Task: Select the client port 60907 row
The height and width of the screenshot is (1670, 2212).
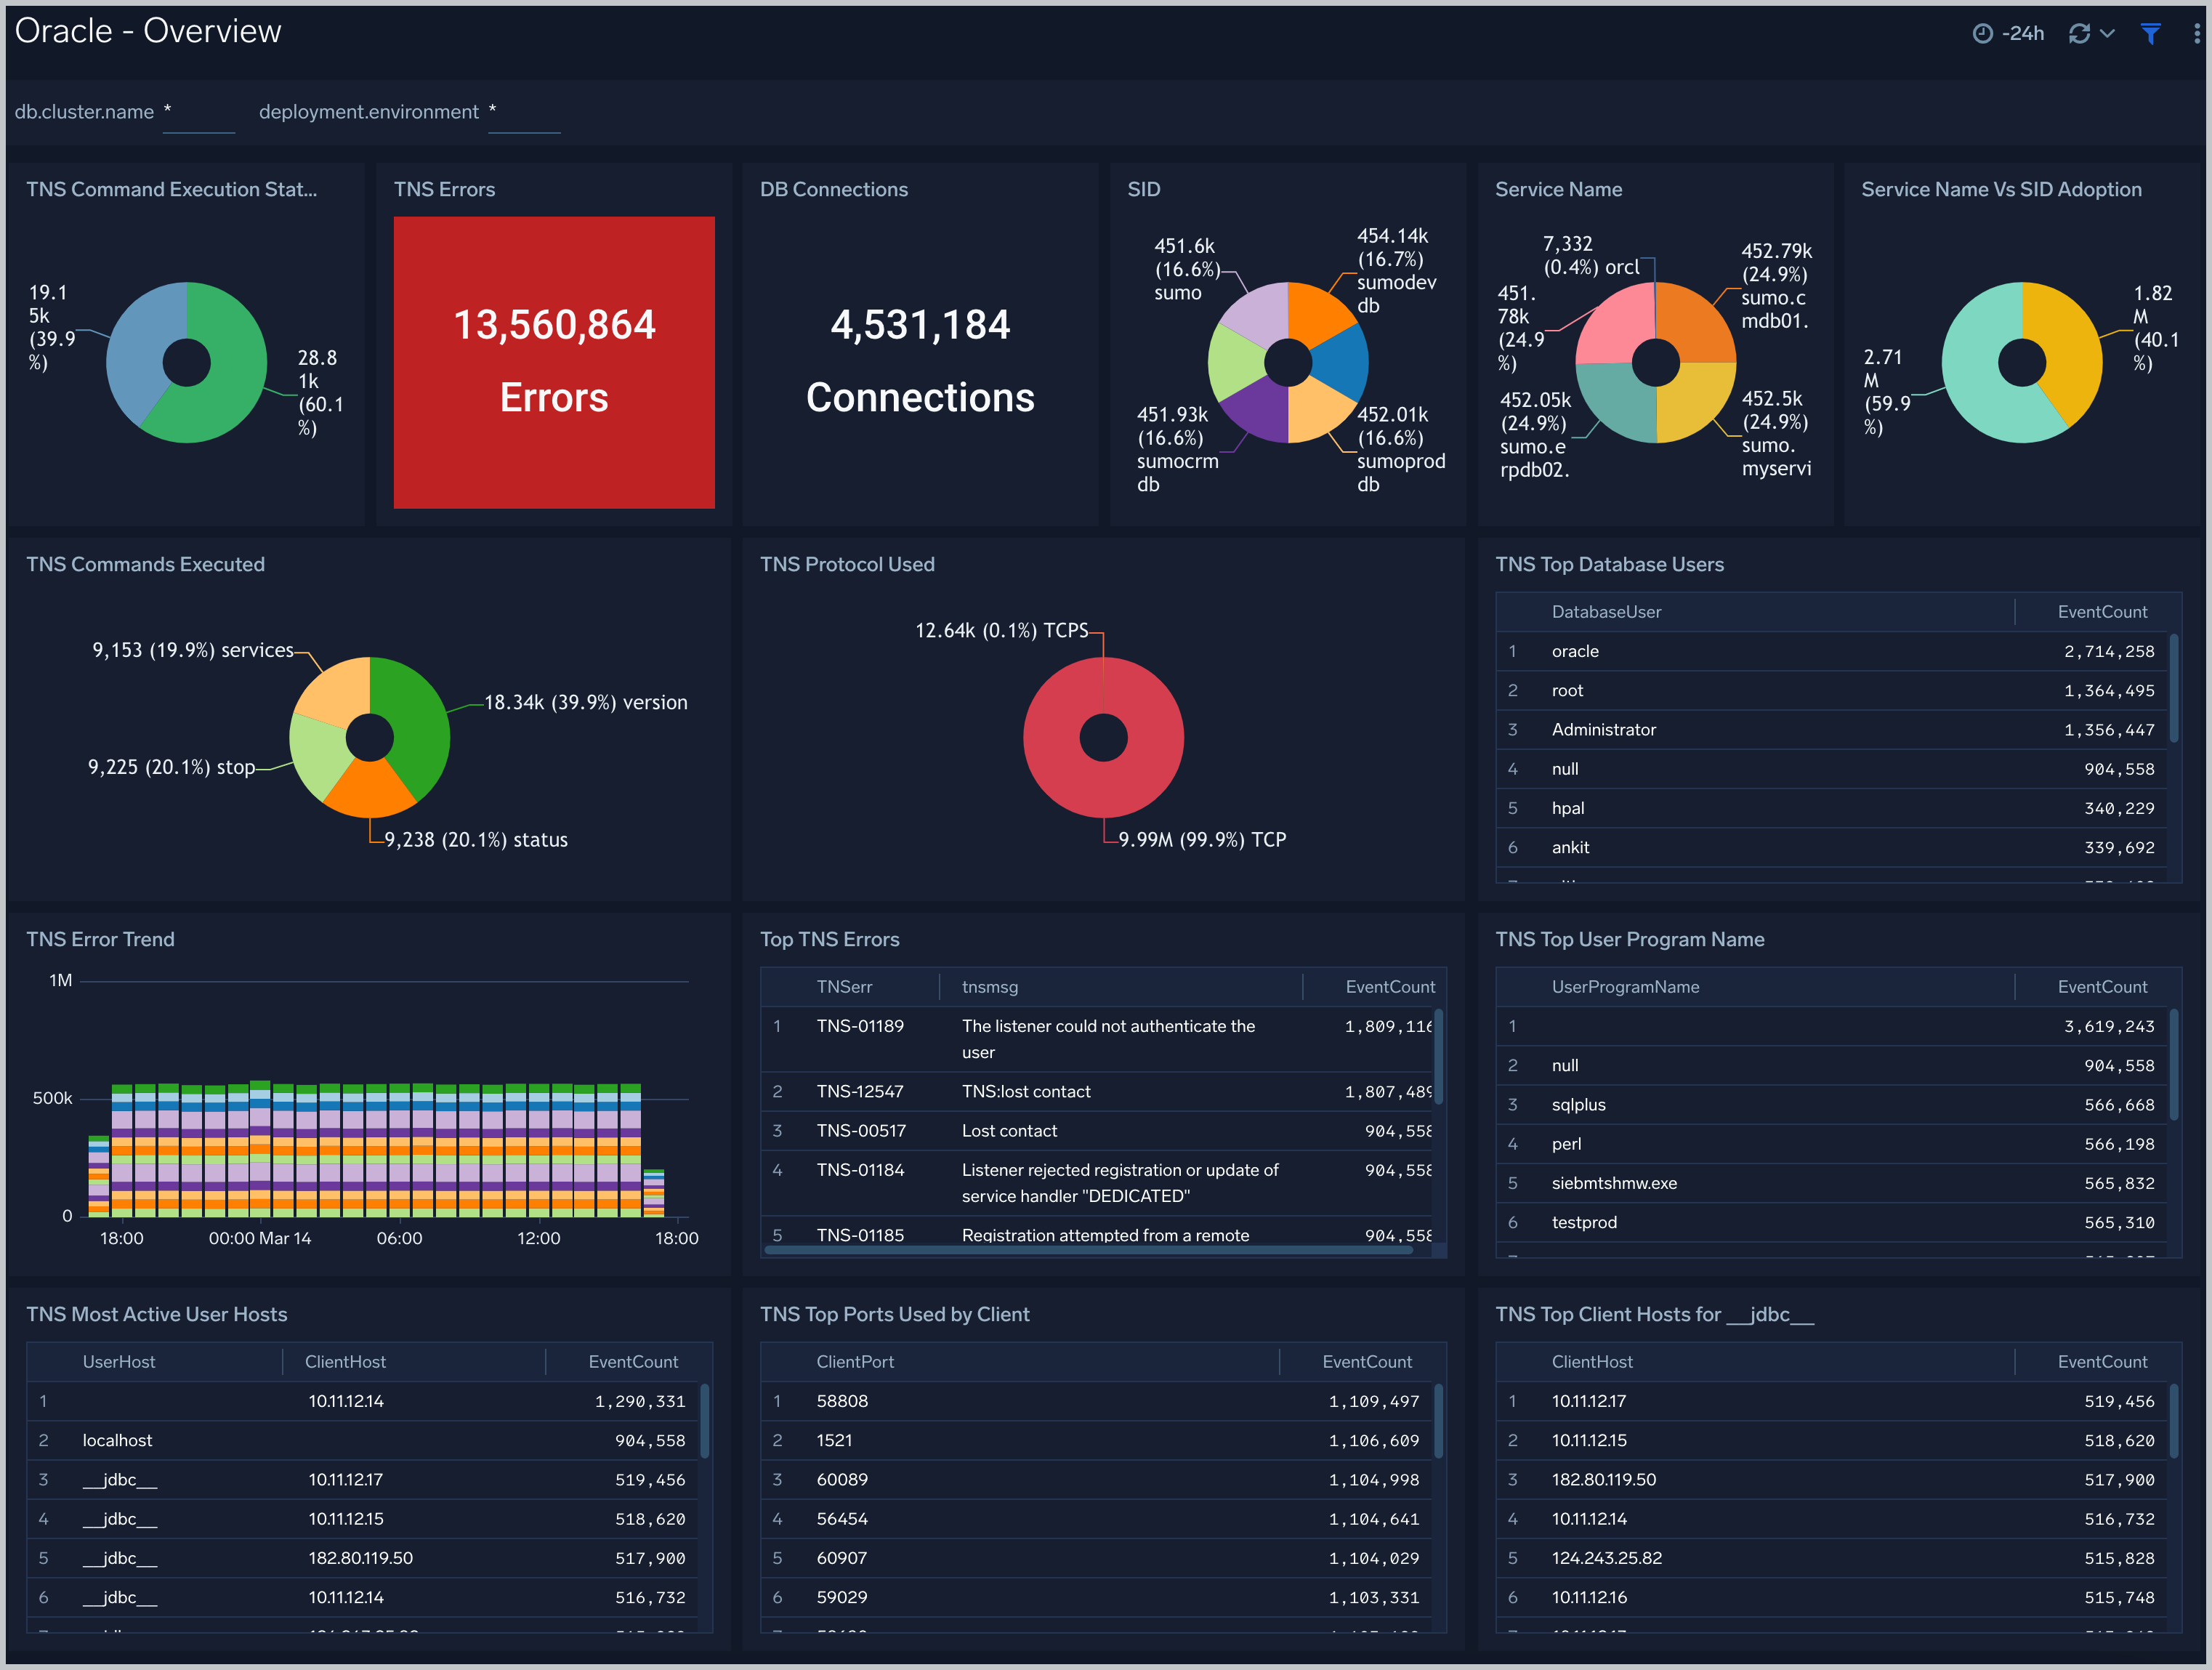Action: tap(1098, 1558)
